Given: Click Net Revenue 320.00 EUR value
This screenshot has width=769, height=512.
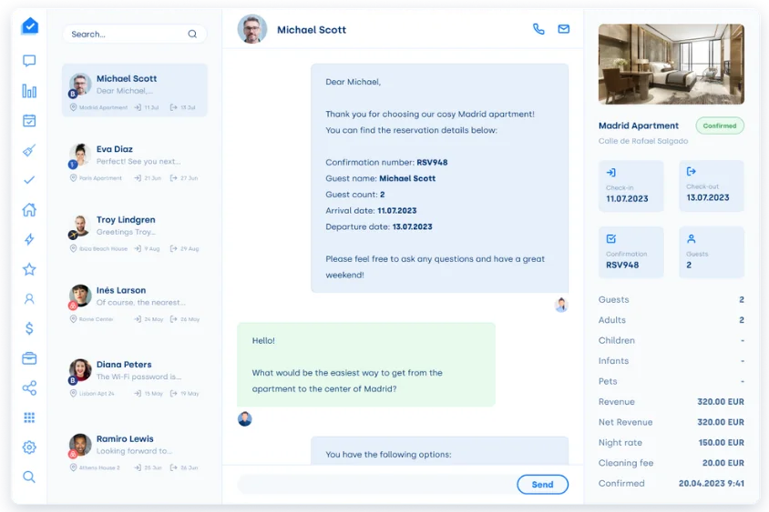Looking at the screenshot, I should pyautogui.click(x=721, y=422).
